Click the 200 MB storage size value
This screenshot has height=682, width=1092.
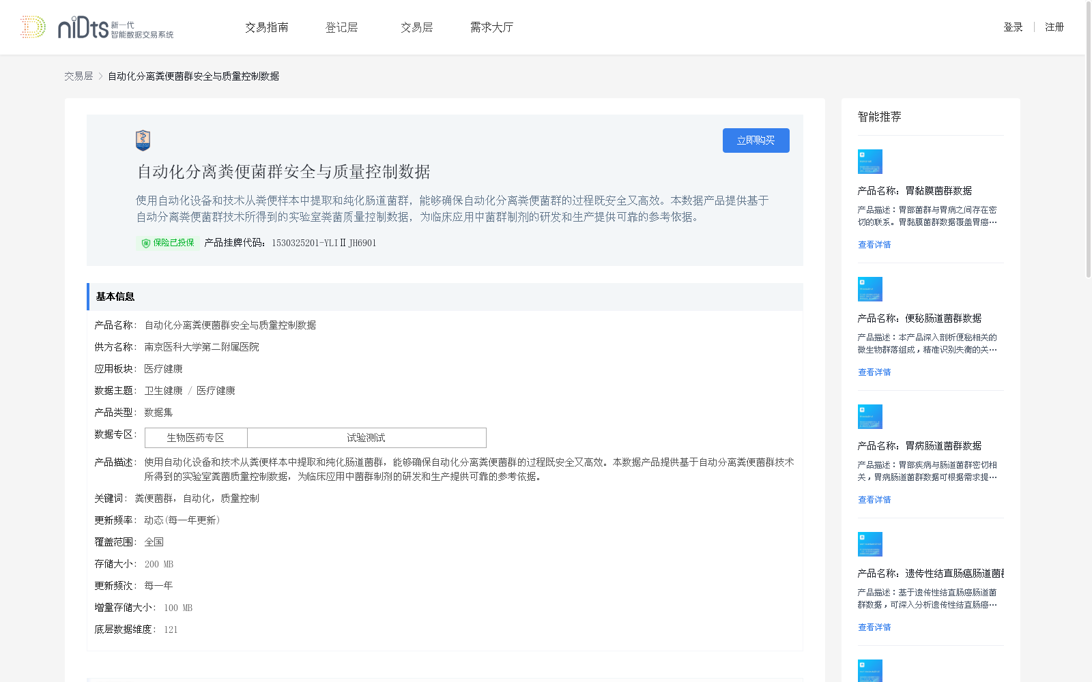click(159, 564)
